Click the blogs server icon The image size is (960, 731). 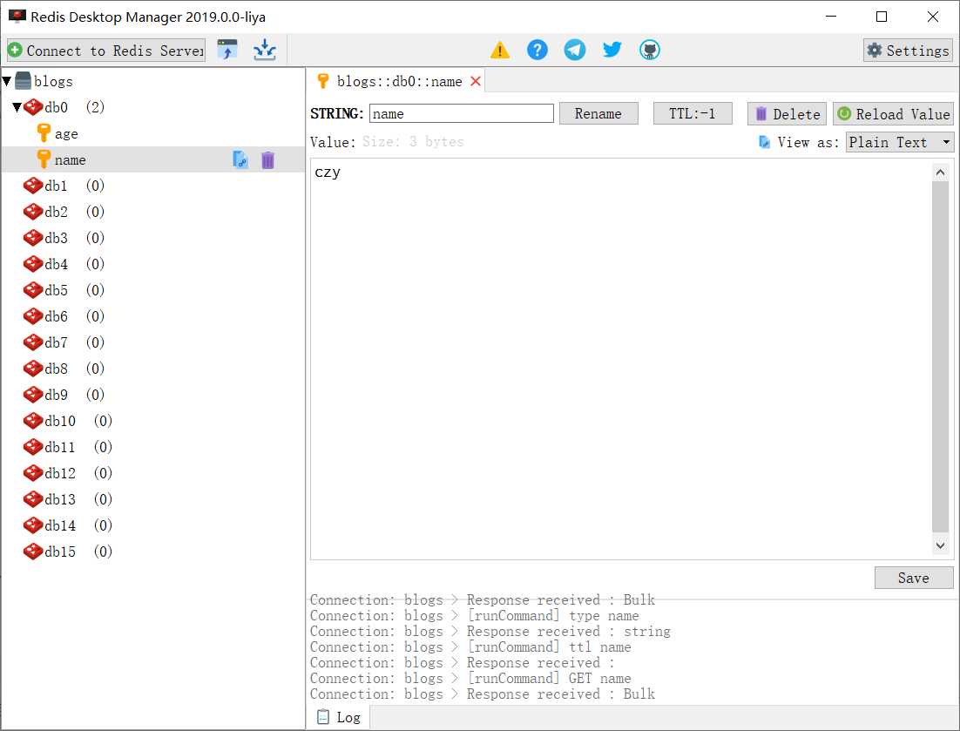pos(23,81)
